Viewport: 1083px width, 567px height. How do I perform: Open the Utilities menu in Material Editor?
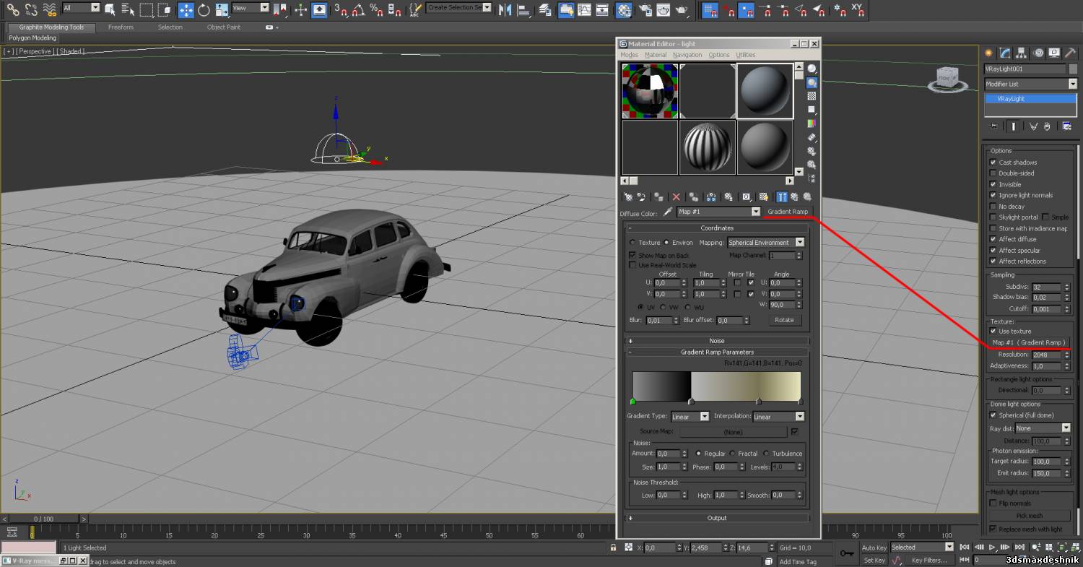746,55
